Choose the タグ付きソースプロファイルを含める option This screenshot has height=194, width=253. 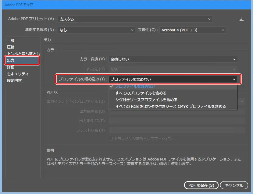click(x=146, y=99)
